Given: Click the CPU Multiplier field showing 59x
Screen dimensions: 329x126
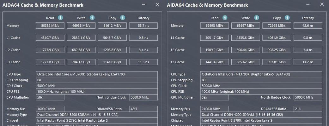Looking at the screenshot, I should point(215,97).
